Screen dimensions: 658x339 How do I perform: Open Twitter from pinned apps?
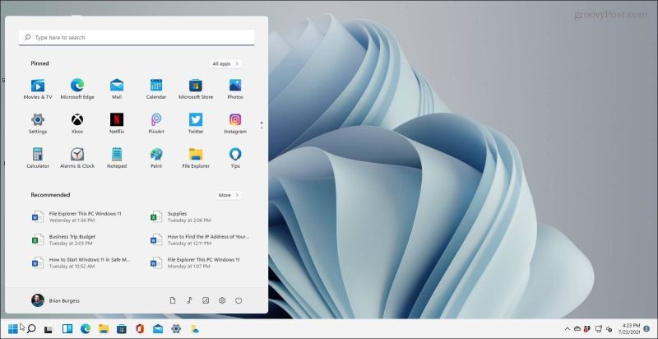tap(196, 122)
